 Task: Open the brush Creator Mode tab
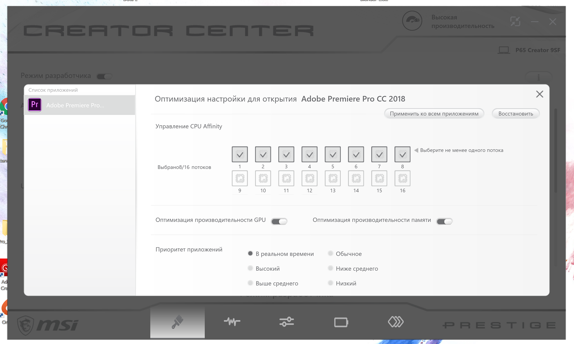[x=178, y=321]
